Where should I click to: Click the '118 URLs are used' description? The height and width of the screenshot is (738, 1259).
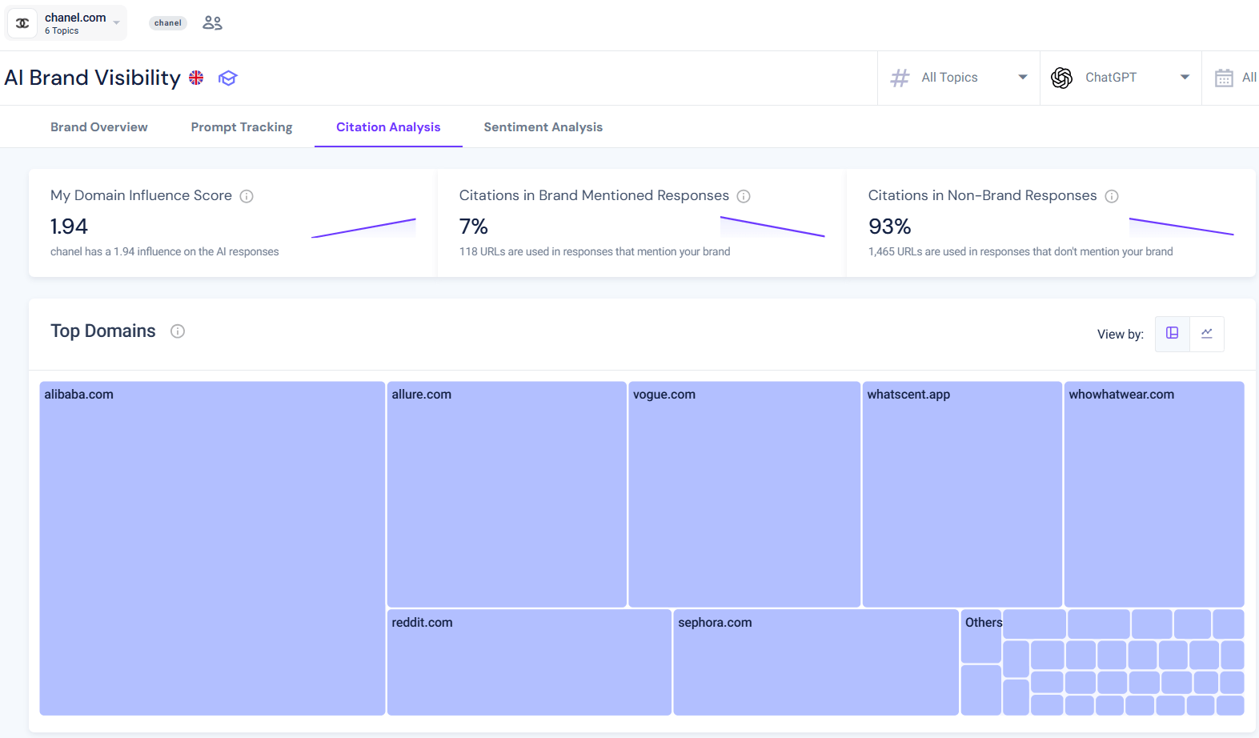click(595, 251)
